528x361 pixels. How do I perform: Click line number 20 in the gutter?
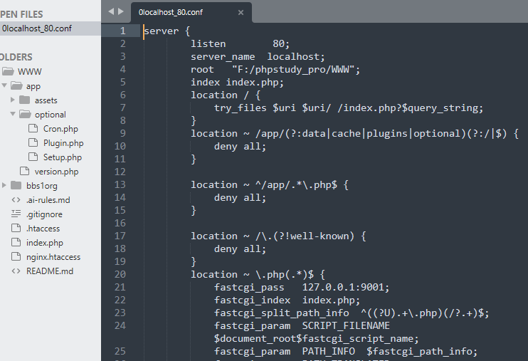point(120,274)
